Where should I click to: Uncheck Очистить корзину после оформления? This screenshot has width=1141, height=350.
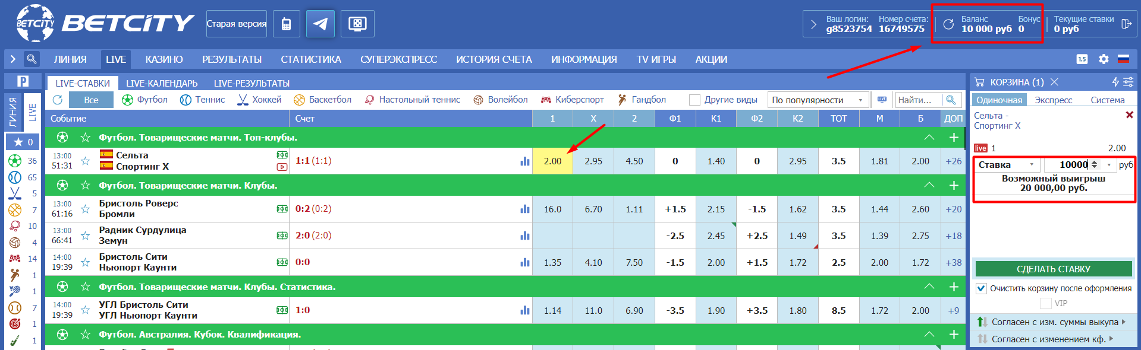tap(981, 288)
